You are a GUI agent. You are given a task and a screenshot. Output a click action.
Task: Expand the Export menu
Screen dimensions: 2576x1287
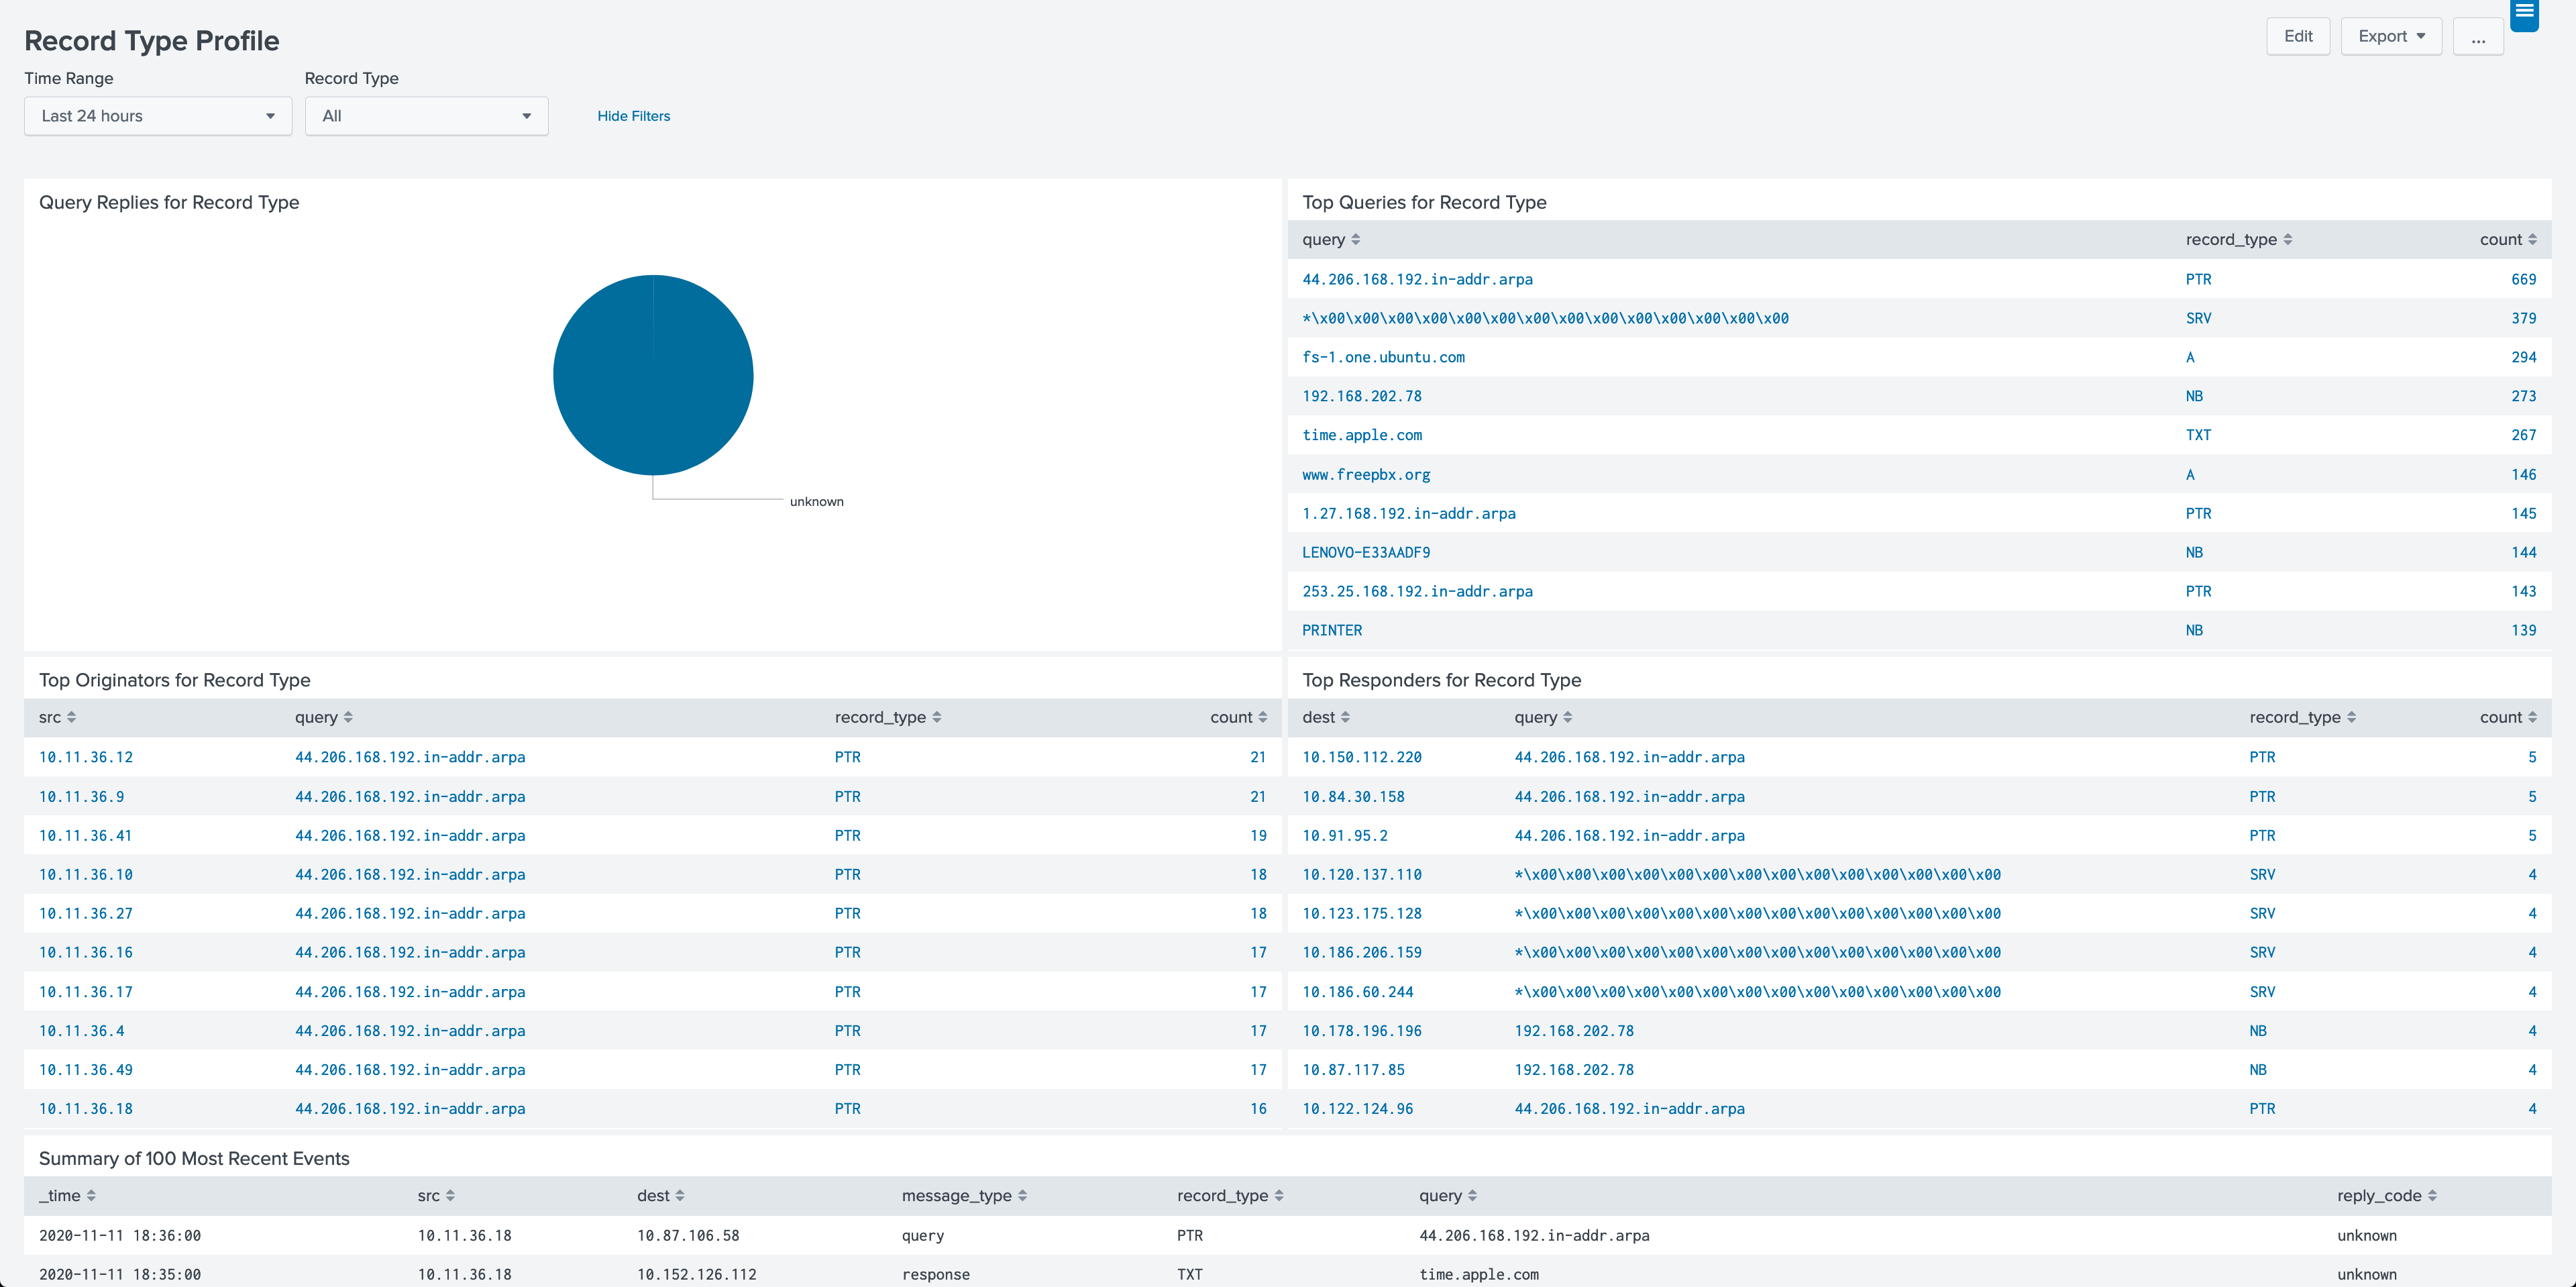click(2391, 37)
